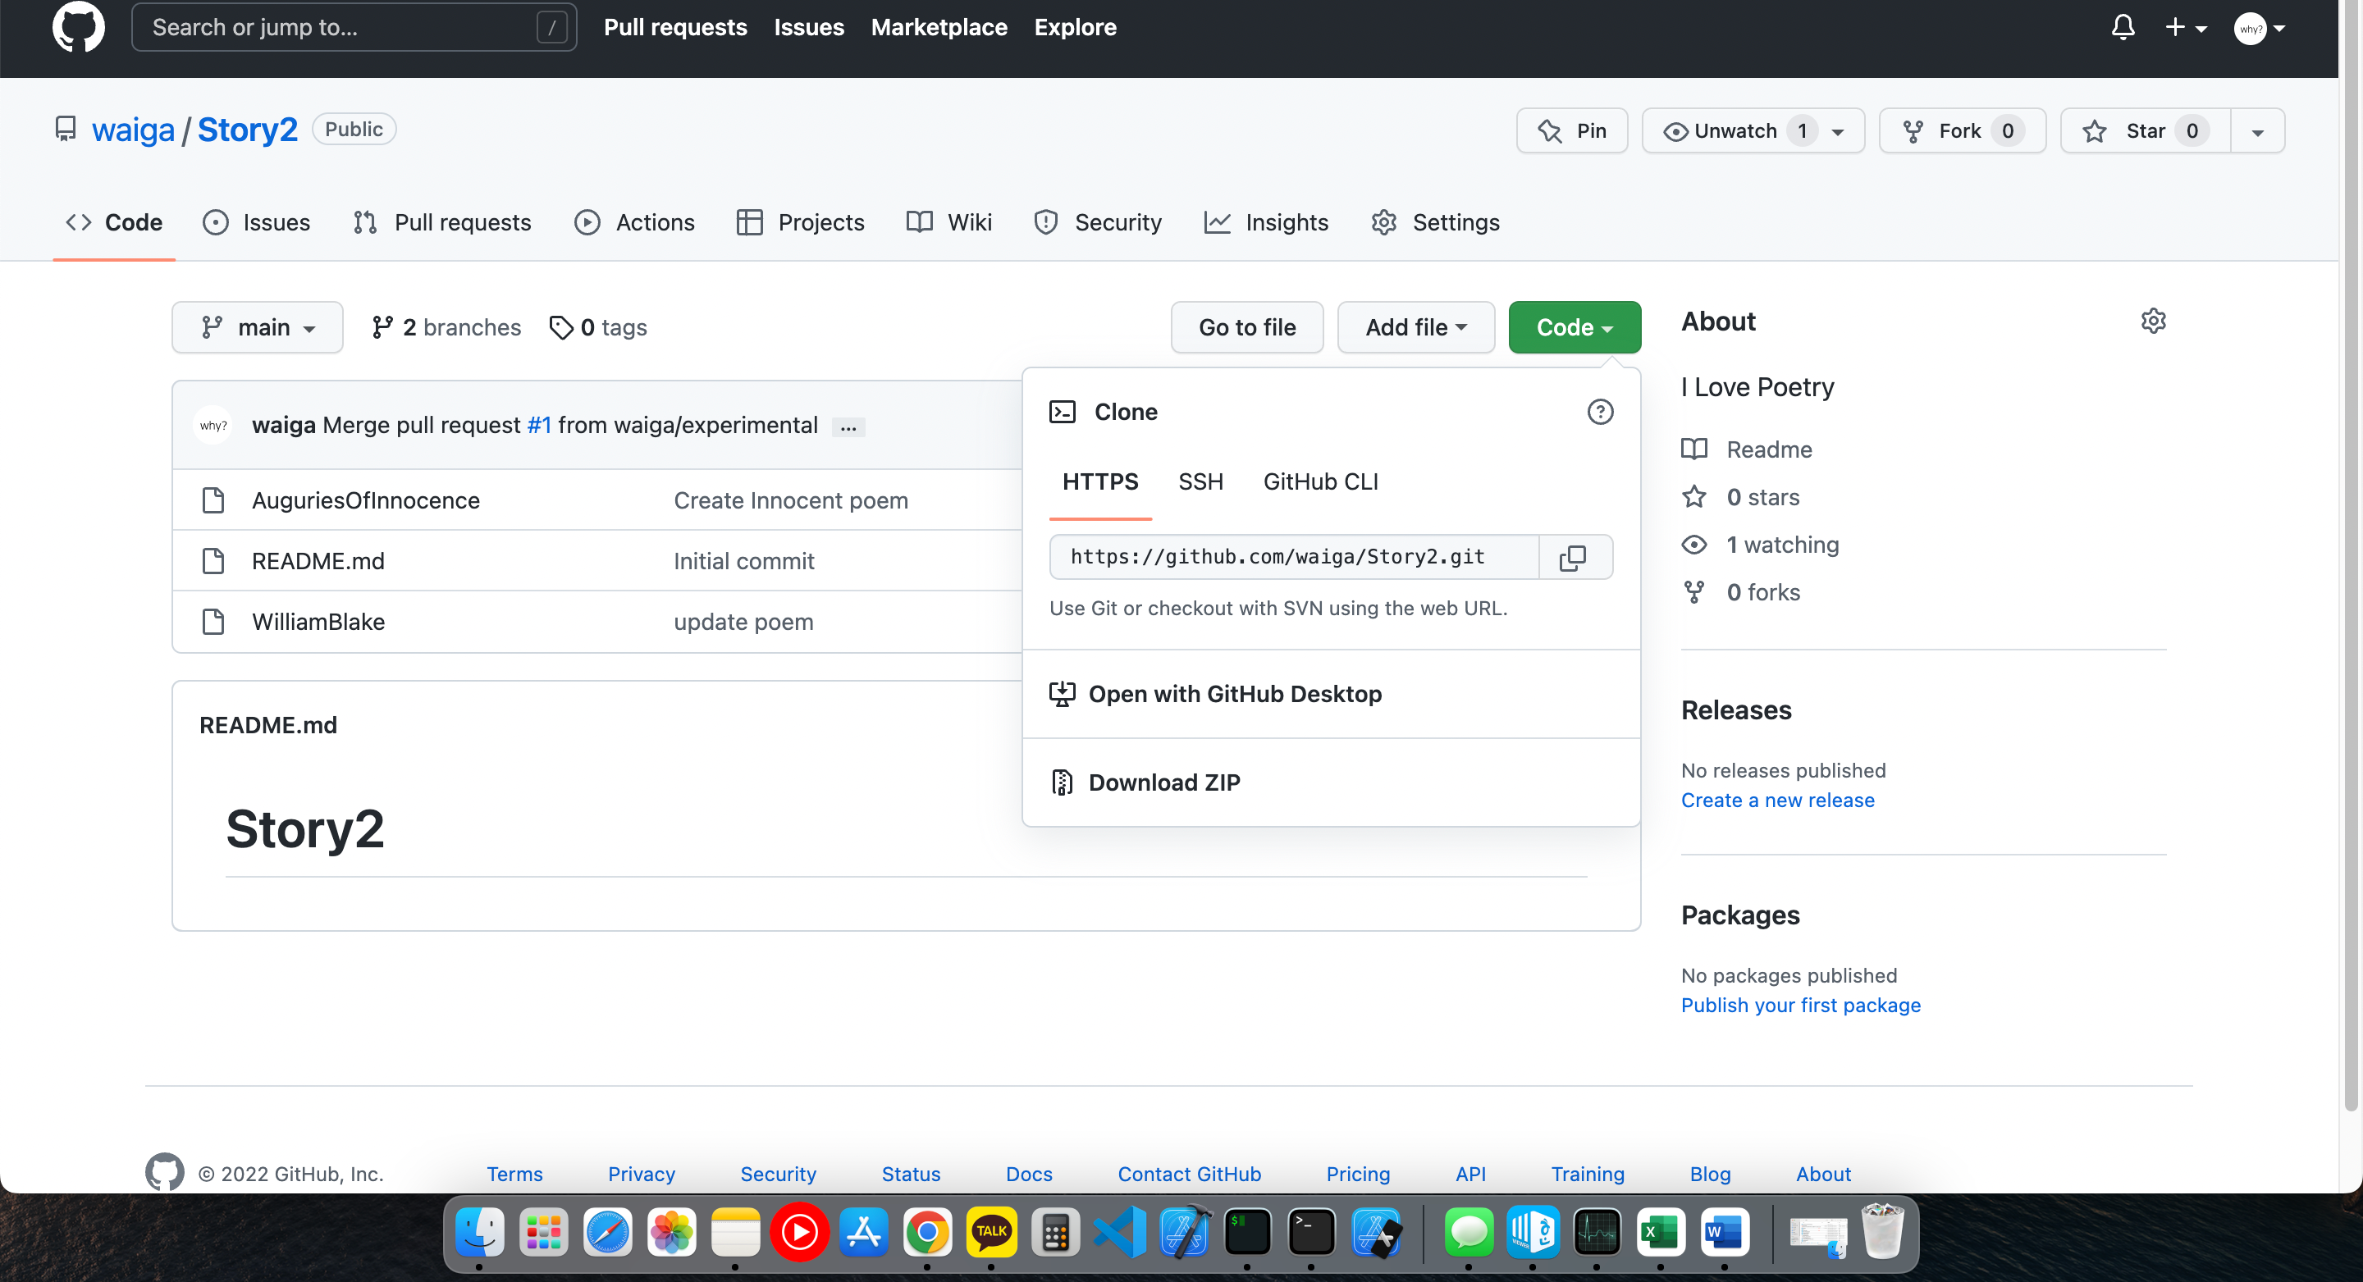This screenshot has width=2363, height=1282.
Task: Copy the HTTPS clone URL
Action: point(1573,558)
